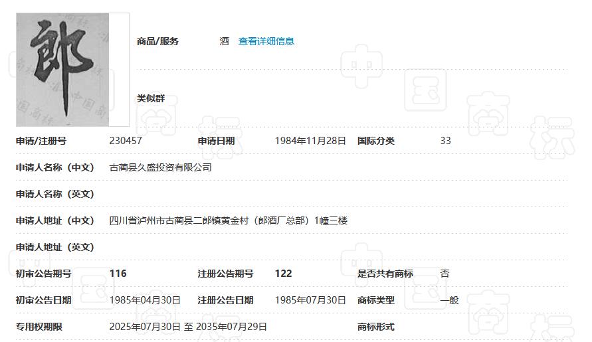Click the 注册公告日期 label
592x342 pixels.
[225, 300]
